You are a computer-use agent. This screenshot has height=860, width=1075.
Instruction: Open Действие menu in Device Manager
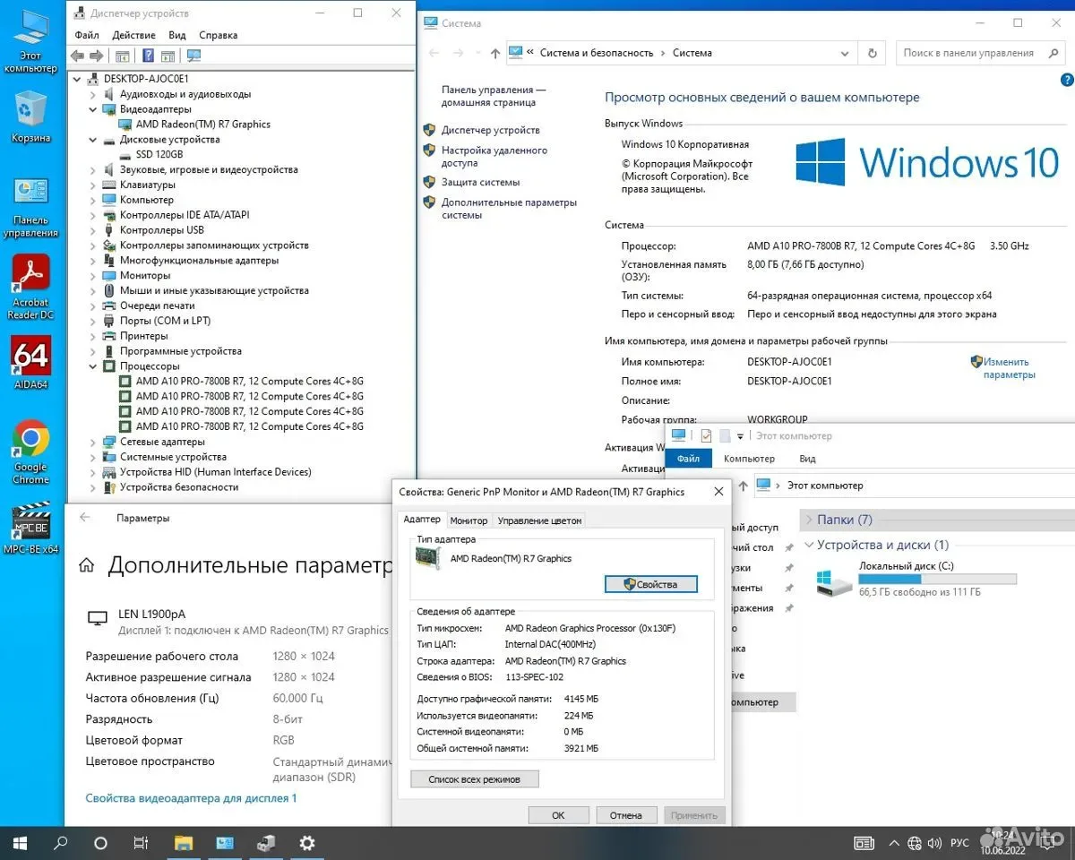[134, 35]
